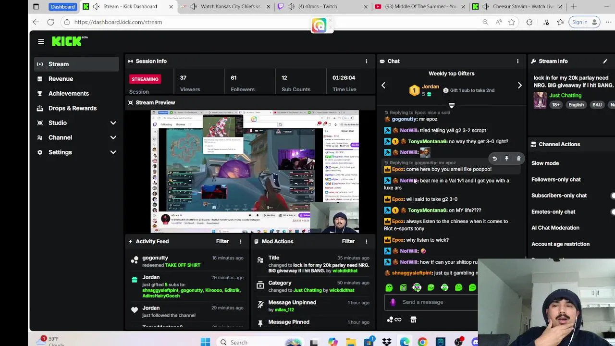The width and height of the screenshot is (615, 346).
Task: Switch to the Cheesur Stream tab
Action: coord(517,7)
